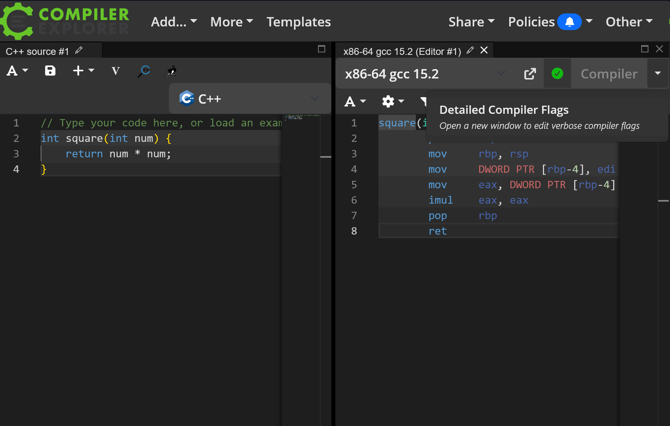Click line number 8 in assembly gutter

354,231
